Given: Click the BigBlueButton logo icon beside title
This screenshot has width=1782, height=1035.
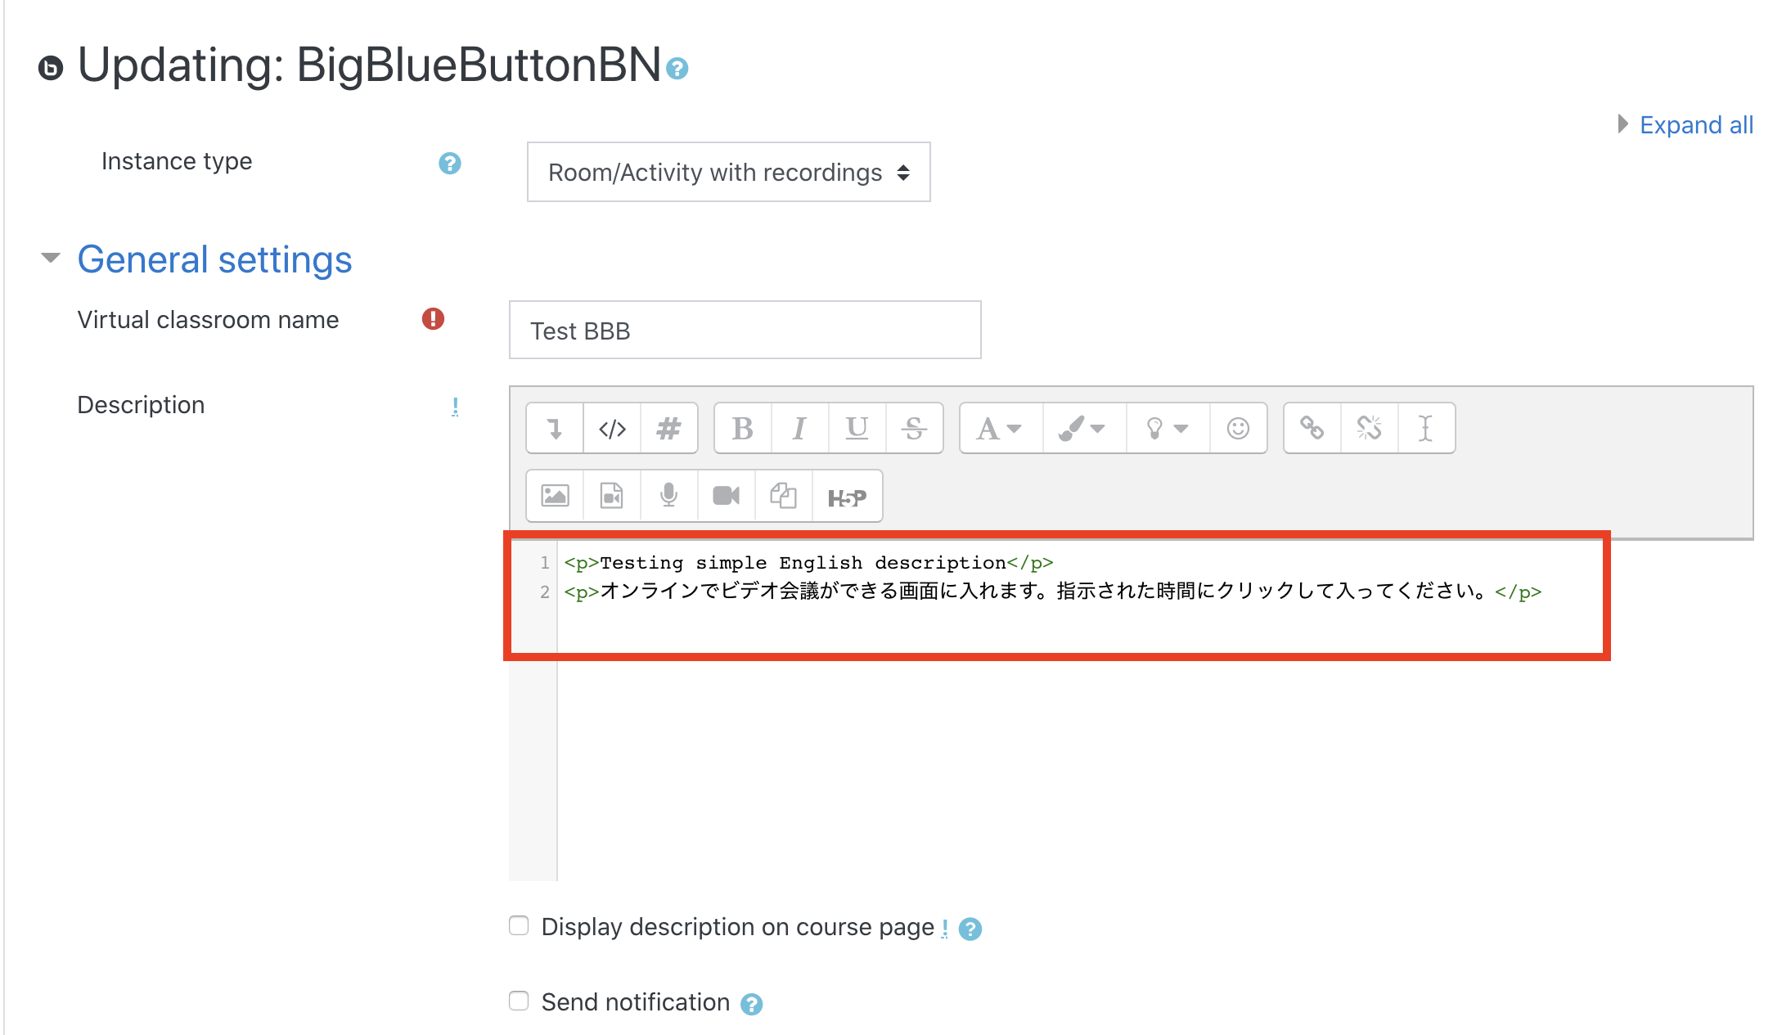Looking at the screenshot, I should [51, 69].
